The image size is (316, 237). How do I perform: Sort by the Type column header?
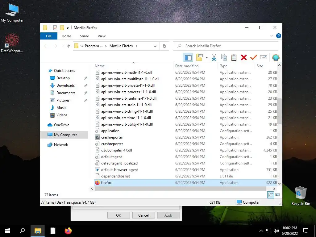click(236, 66)
